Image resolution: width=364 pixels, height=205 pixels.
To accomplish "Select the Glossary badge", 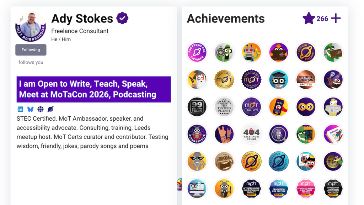I will [333, 134].
